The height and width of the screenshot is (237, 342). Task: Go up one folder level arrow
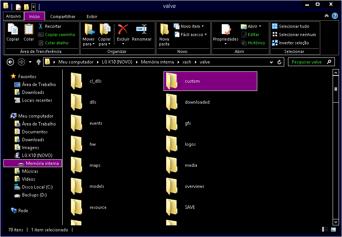(x=38, y=62)
